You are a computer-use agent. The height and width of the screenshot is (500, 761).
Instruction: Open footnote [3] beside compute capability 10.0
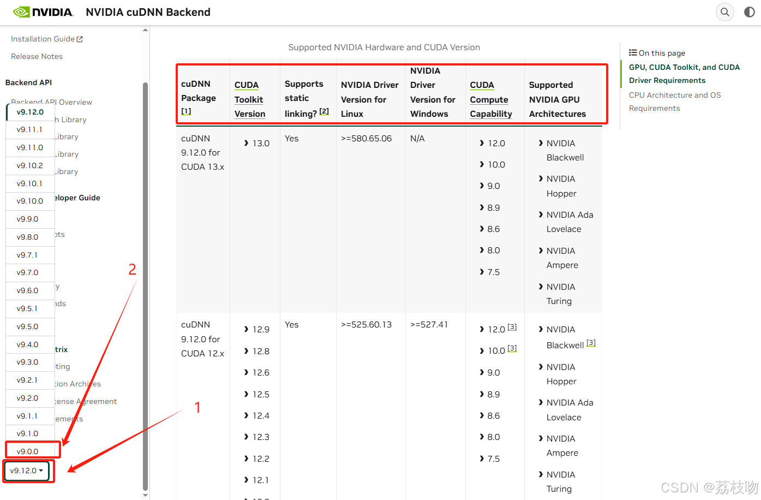click(512, 348)
